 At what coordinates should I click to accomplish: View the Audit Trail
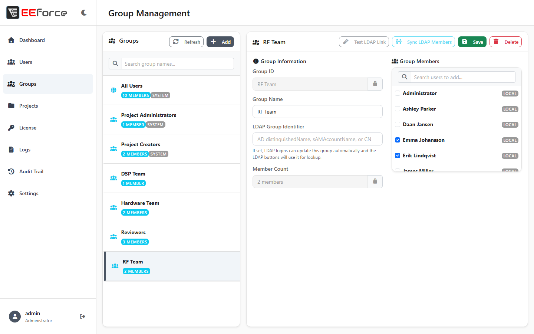(48, 171)
